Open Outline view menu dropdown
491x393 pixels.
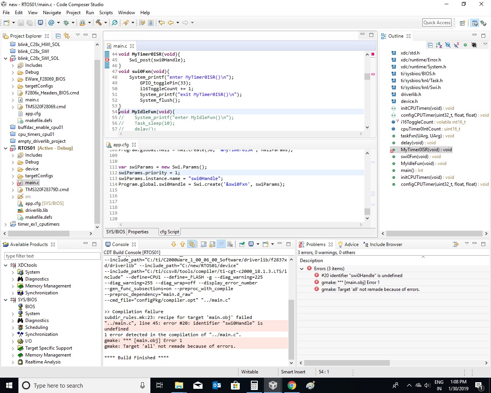point(485,44)
